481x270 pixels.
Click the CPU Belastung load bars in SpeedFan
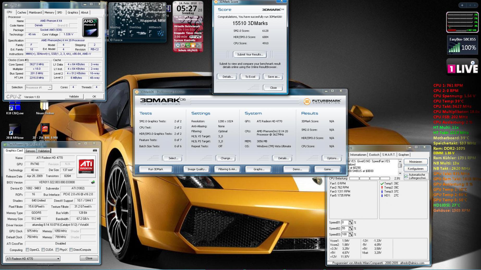[369, 178]
